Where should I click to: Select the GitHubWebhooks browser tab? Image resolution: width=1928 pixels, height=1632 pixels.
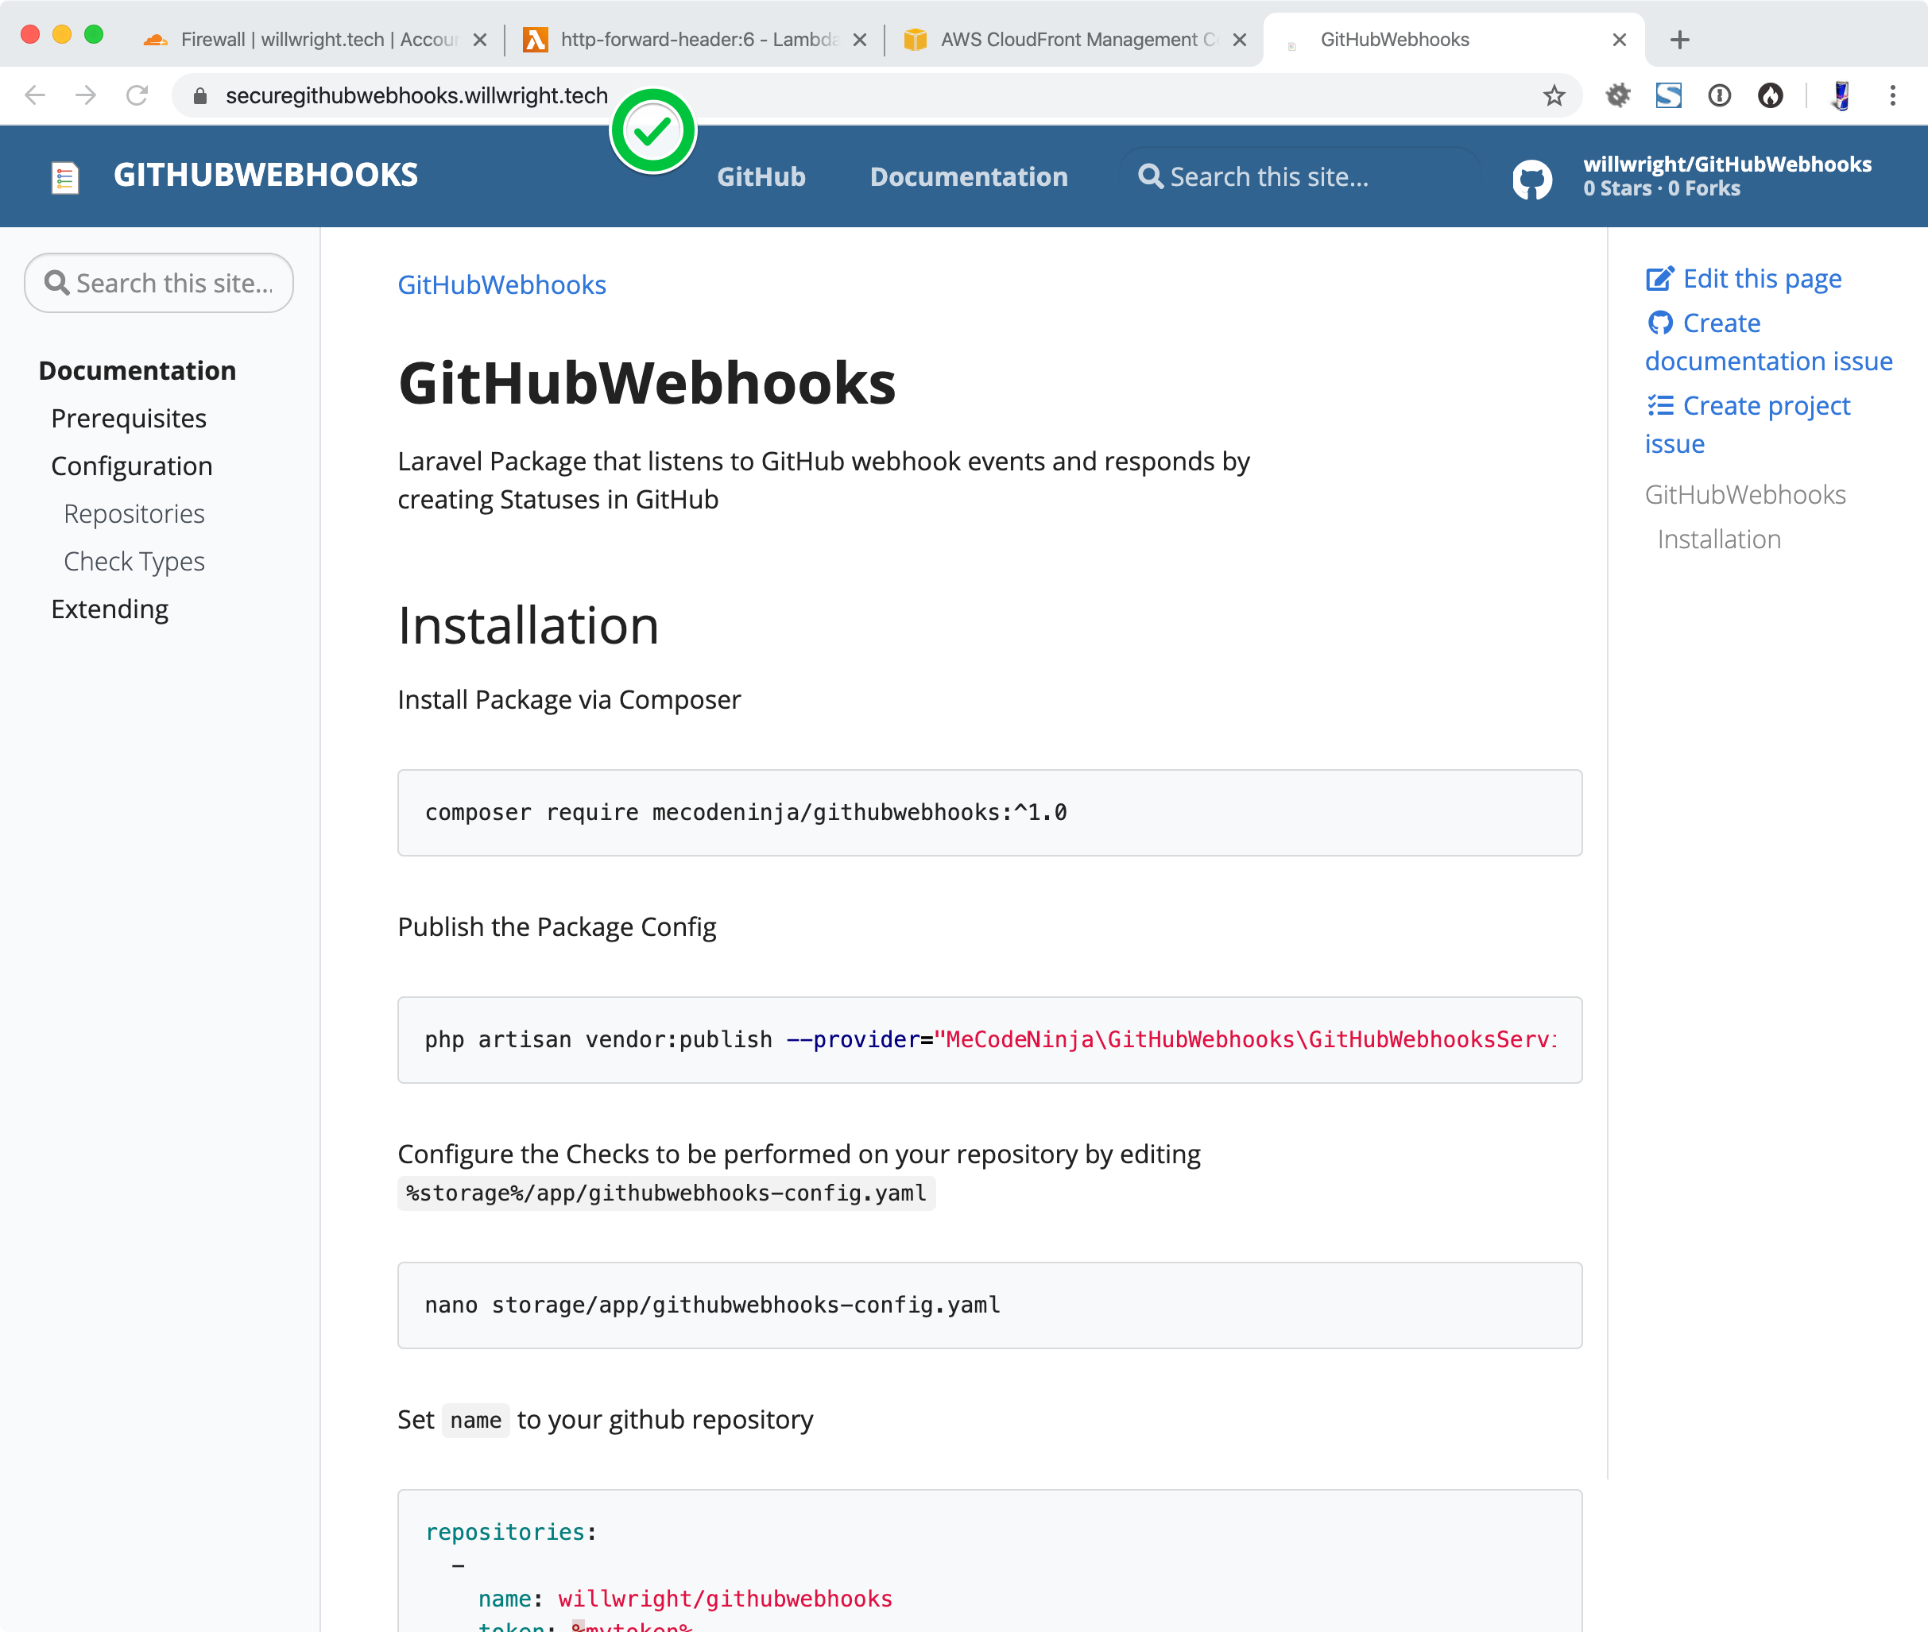pos(1453,40)
